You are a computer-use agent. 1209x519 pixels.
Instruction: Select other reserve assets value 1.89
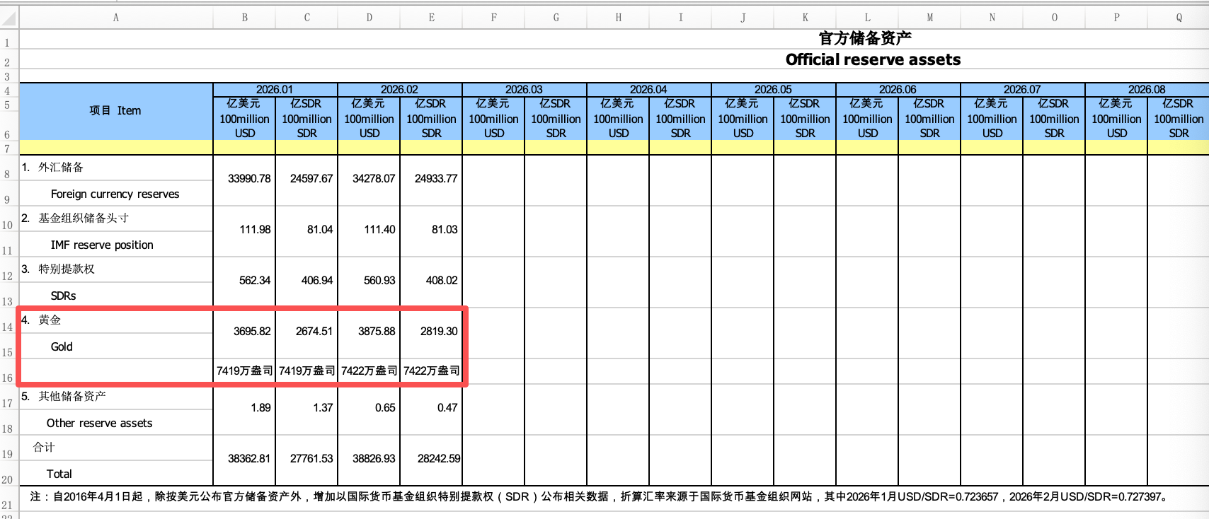[x=260, y=408]
